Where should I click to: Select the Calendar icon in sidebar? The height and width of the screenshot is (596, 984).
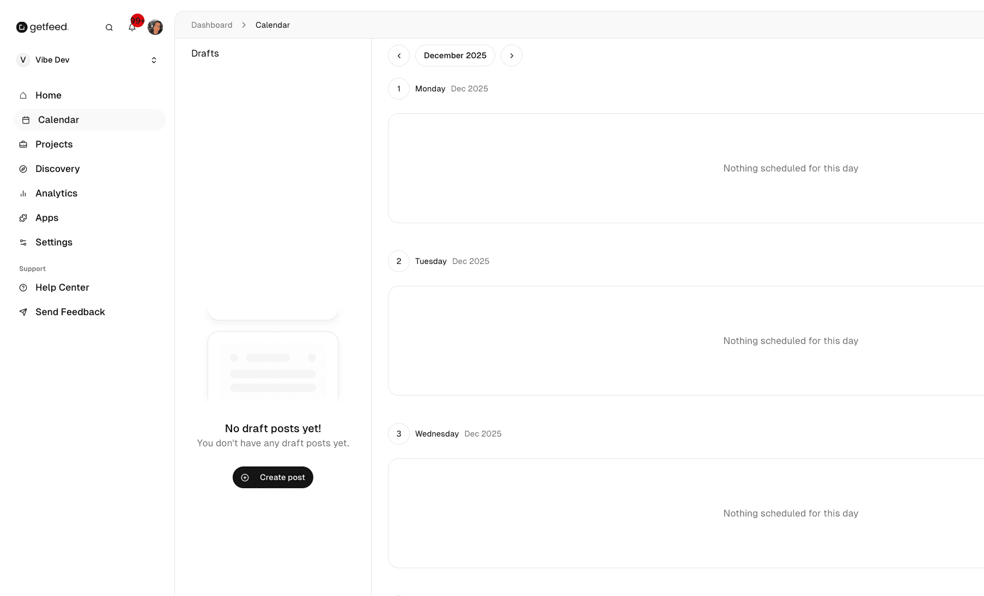click(25, 120)
